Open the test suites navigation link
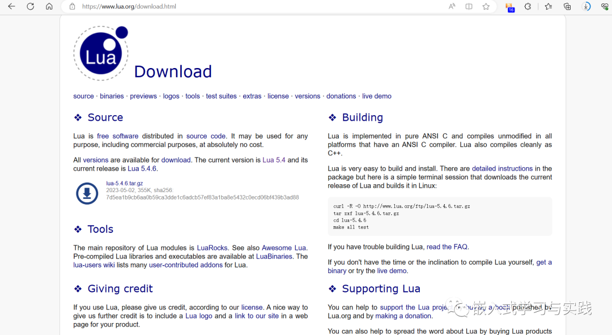Screen dimensions: 612x335 point(222,96)
